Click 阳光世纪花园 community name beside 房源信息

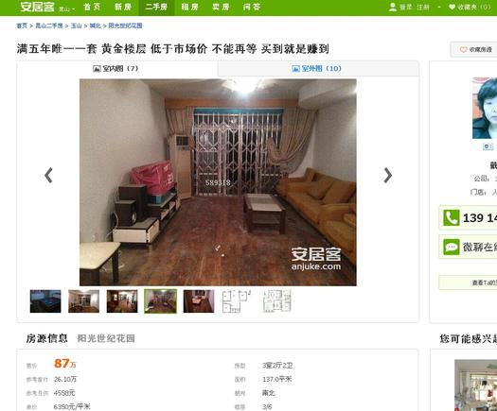106,338
